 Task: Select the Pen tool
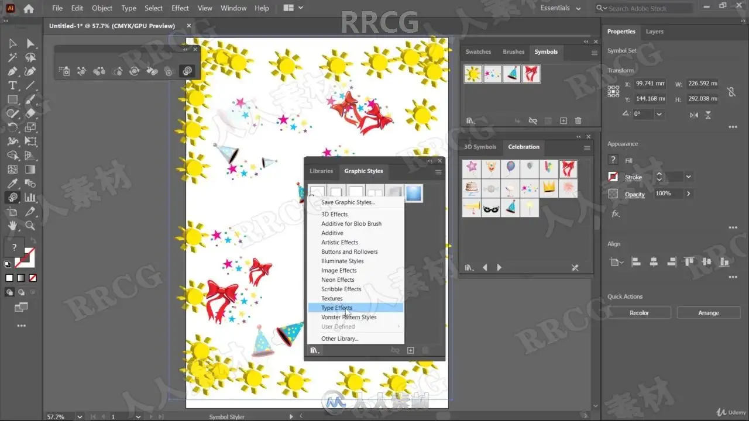coord(12,71)
